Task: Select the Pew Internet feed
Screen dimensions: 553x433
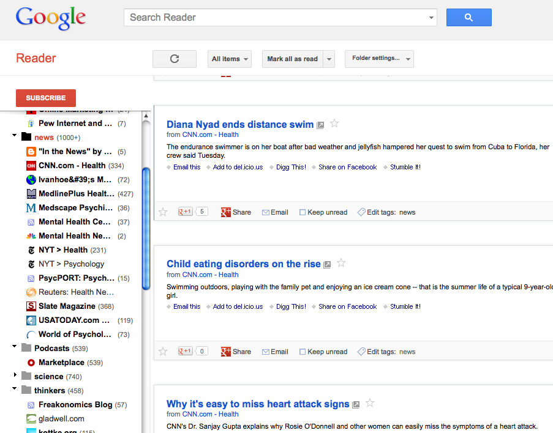Action: [x=76, y=124]
